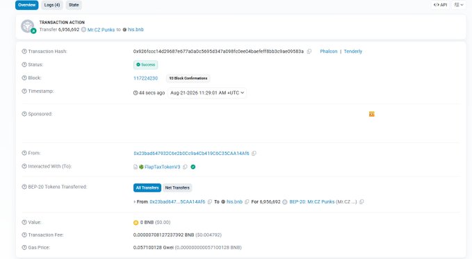Copy the From address
The image size is (472, 259).
pyautogui.click(x=254, y=153)
